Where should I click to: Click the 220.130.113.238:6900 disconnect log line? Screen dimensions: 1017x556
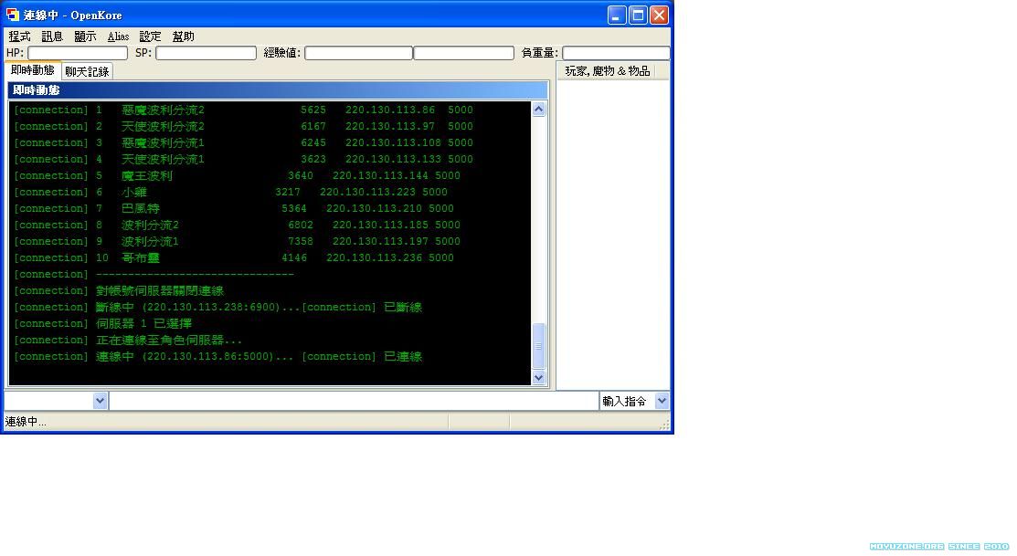pyautogui.click(x=217, y=307)
